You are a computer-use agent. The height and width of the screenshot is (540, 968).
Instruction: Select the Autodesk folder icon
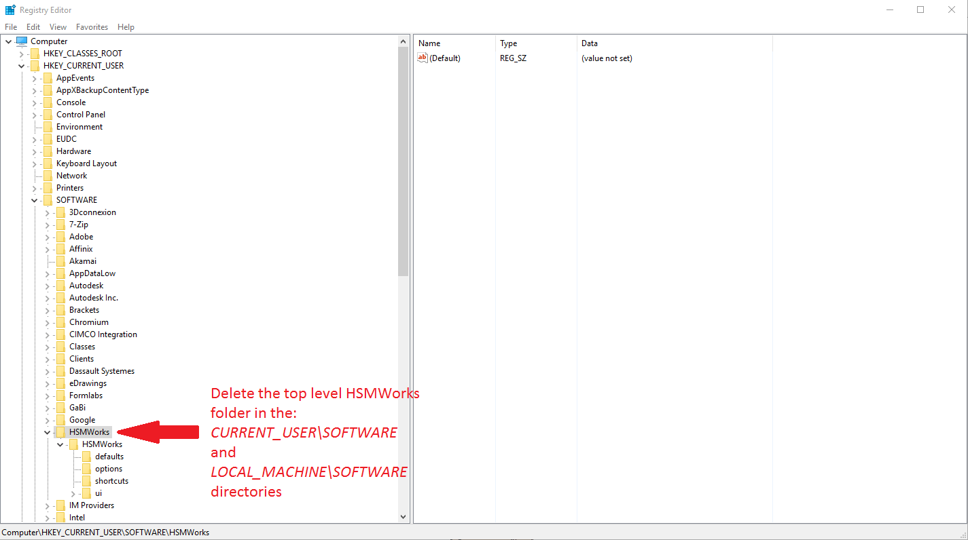tap(60, 285)
